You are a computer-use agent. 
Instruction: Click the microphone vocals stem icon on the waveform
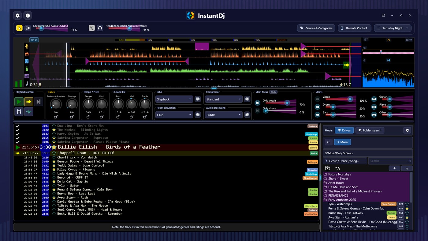(x=27, y=46)
